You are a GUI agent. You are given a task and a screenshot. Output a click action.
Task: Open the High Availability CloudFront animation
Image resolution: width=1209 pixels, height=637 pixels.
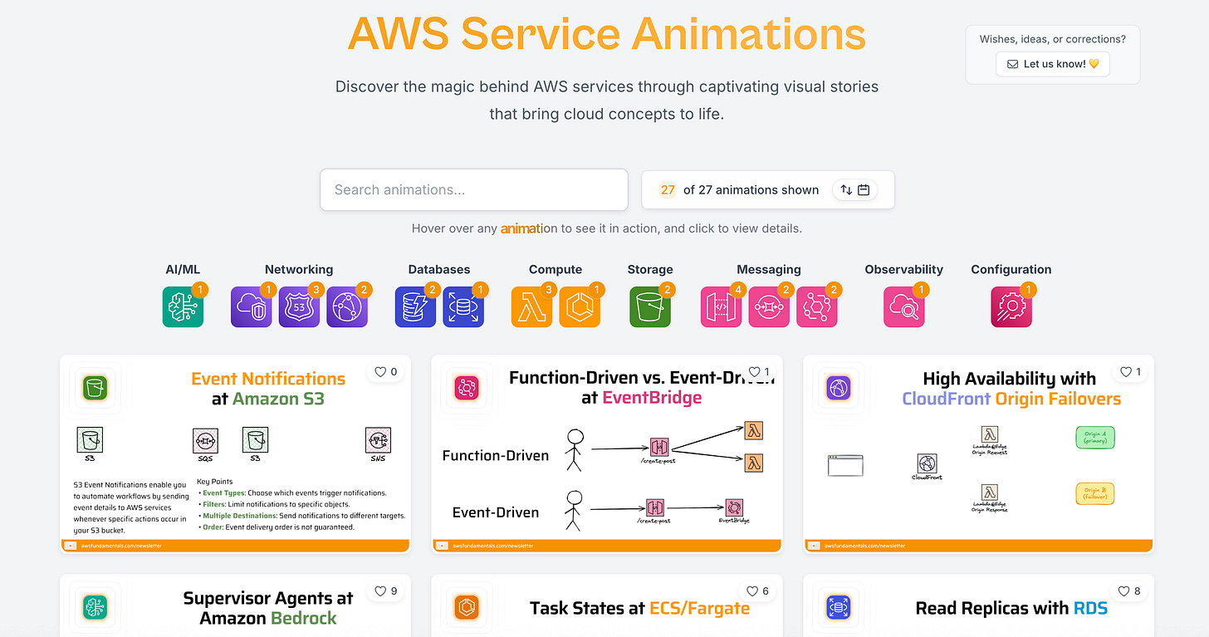(x=979, y=453)
